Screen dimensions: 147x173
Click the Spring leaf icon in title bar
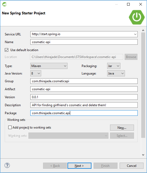[5, 4]
